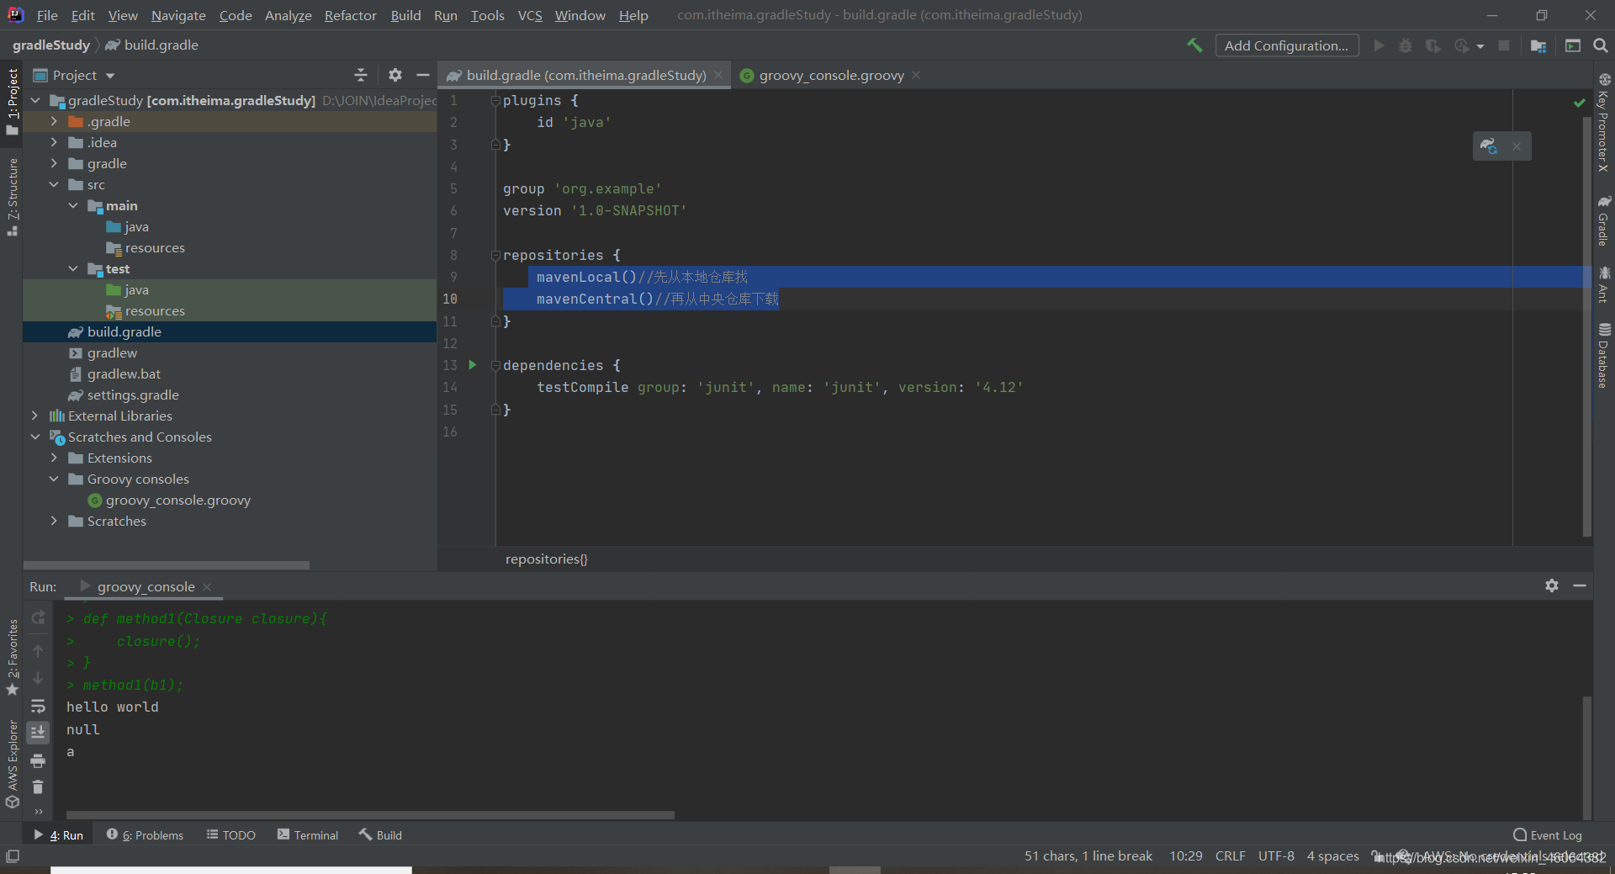
Task: Click the Debug bug icon in toolbar
Action: (1406, 45)
